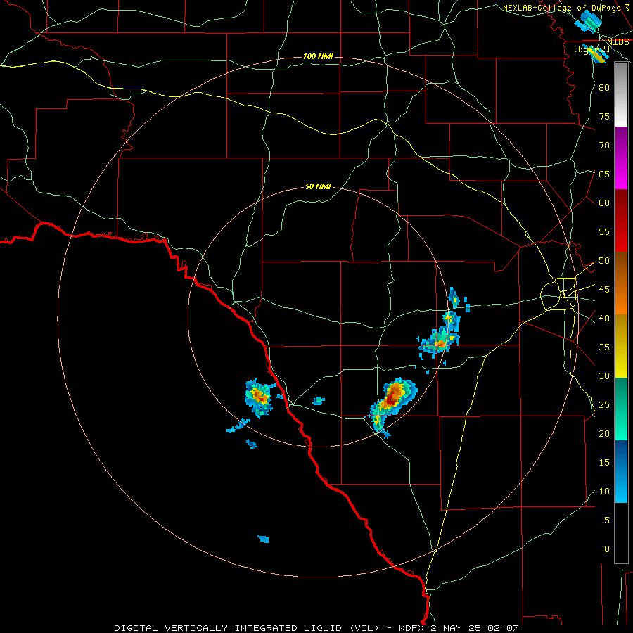Click the "NEXLAB-College of DuPage" credit text
The image size is (633, 633).
(562, 8)
